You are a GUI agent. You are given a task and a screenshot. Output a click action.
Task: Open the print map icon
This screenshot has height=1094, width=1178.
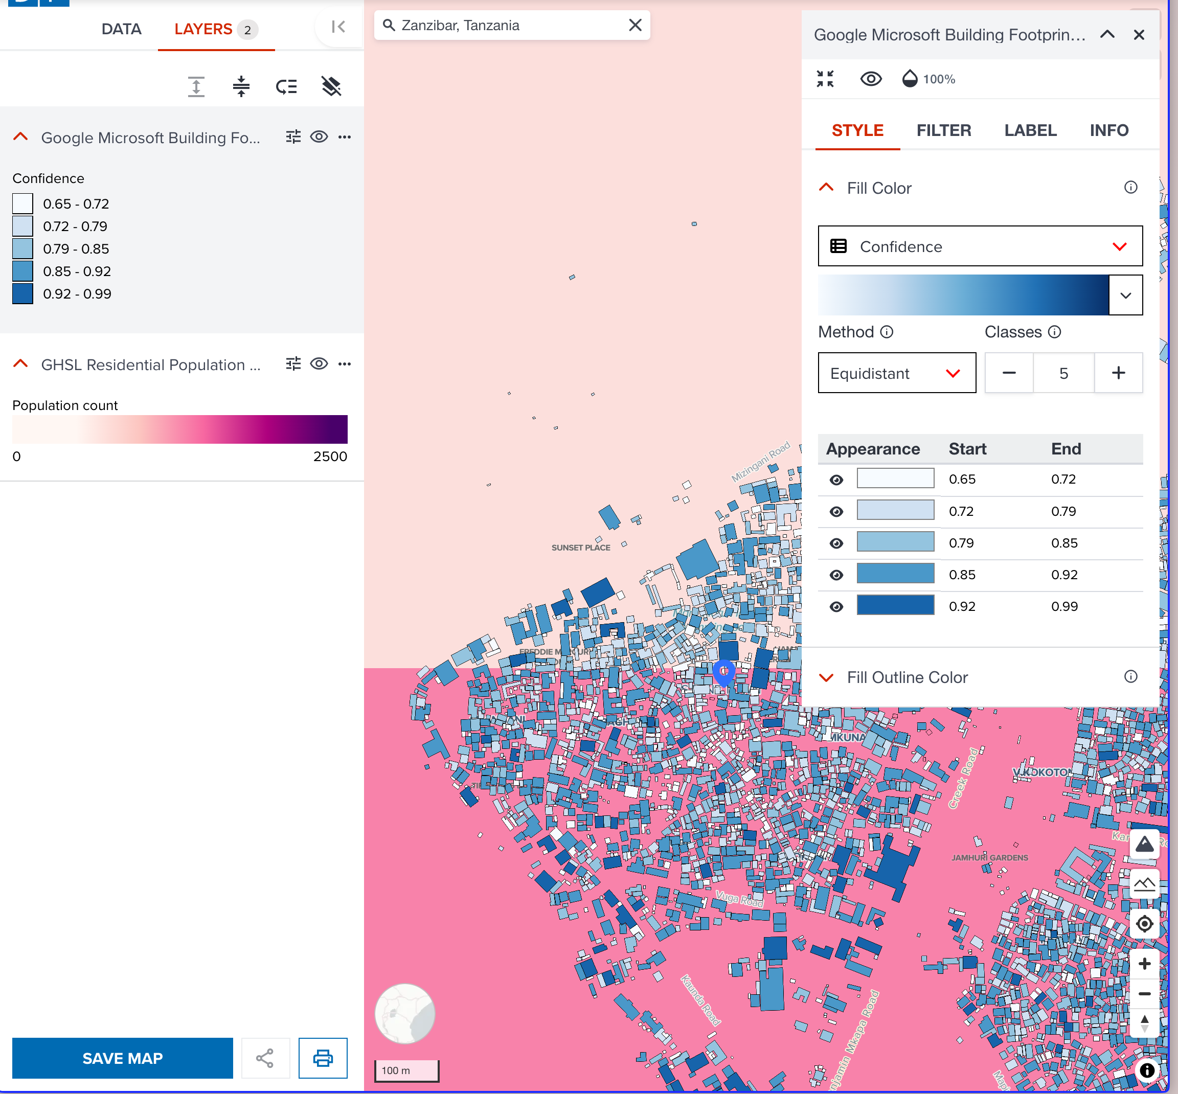point(323,1058)
